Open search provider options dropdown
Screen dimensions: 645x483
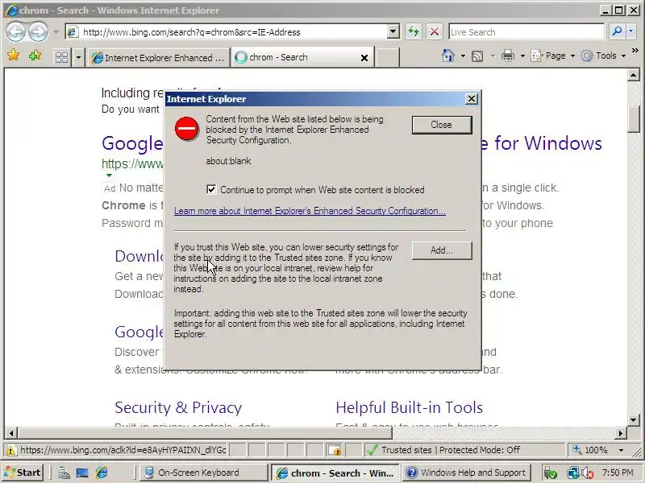point(631,31)
